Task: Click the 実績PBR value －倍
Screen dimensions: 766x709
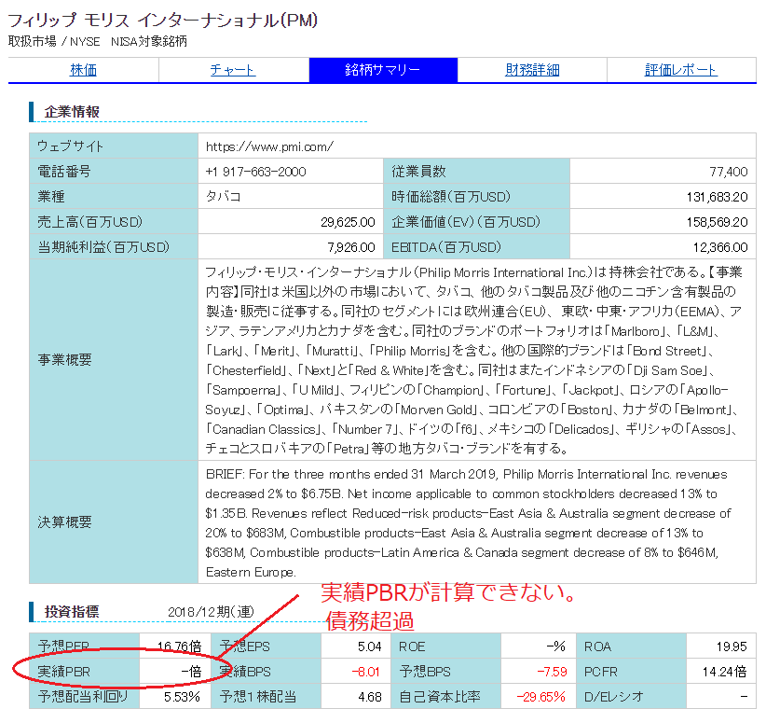Action: 191,672
